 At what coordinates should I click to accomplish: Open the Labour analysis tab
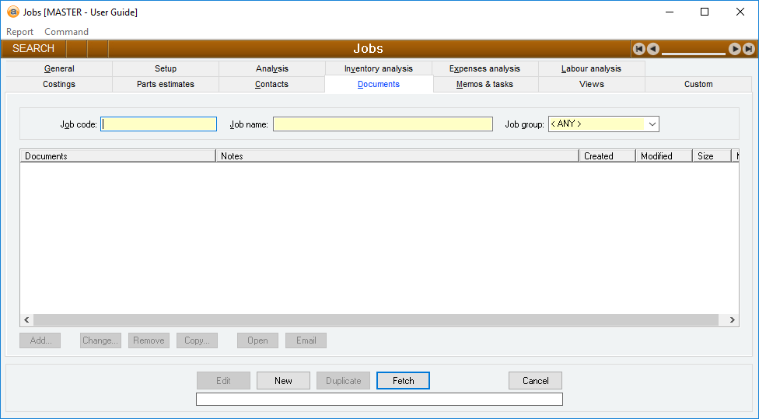591,68
